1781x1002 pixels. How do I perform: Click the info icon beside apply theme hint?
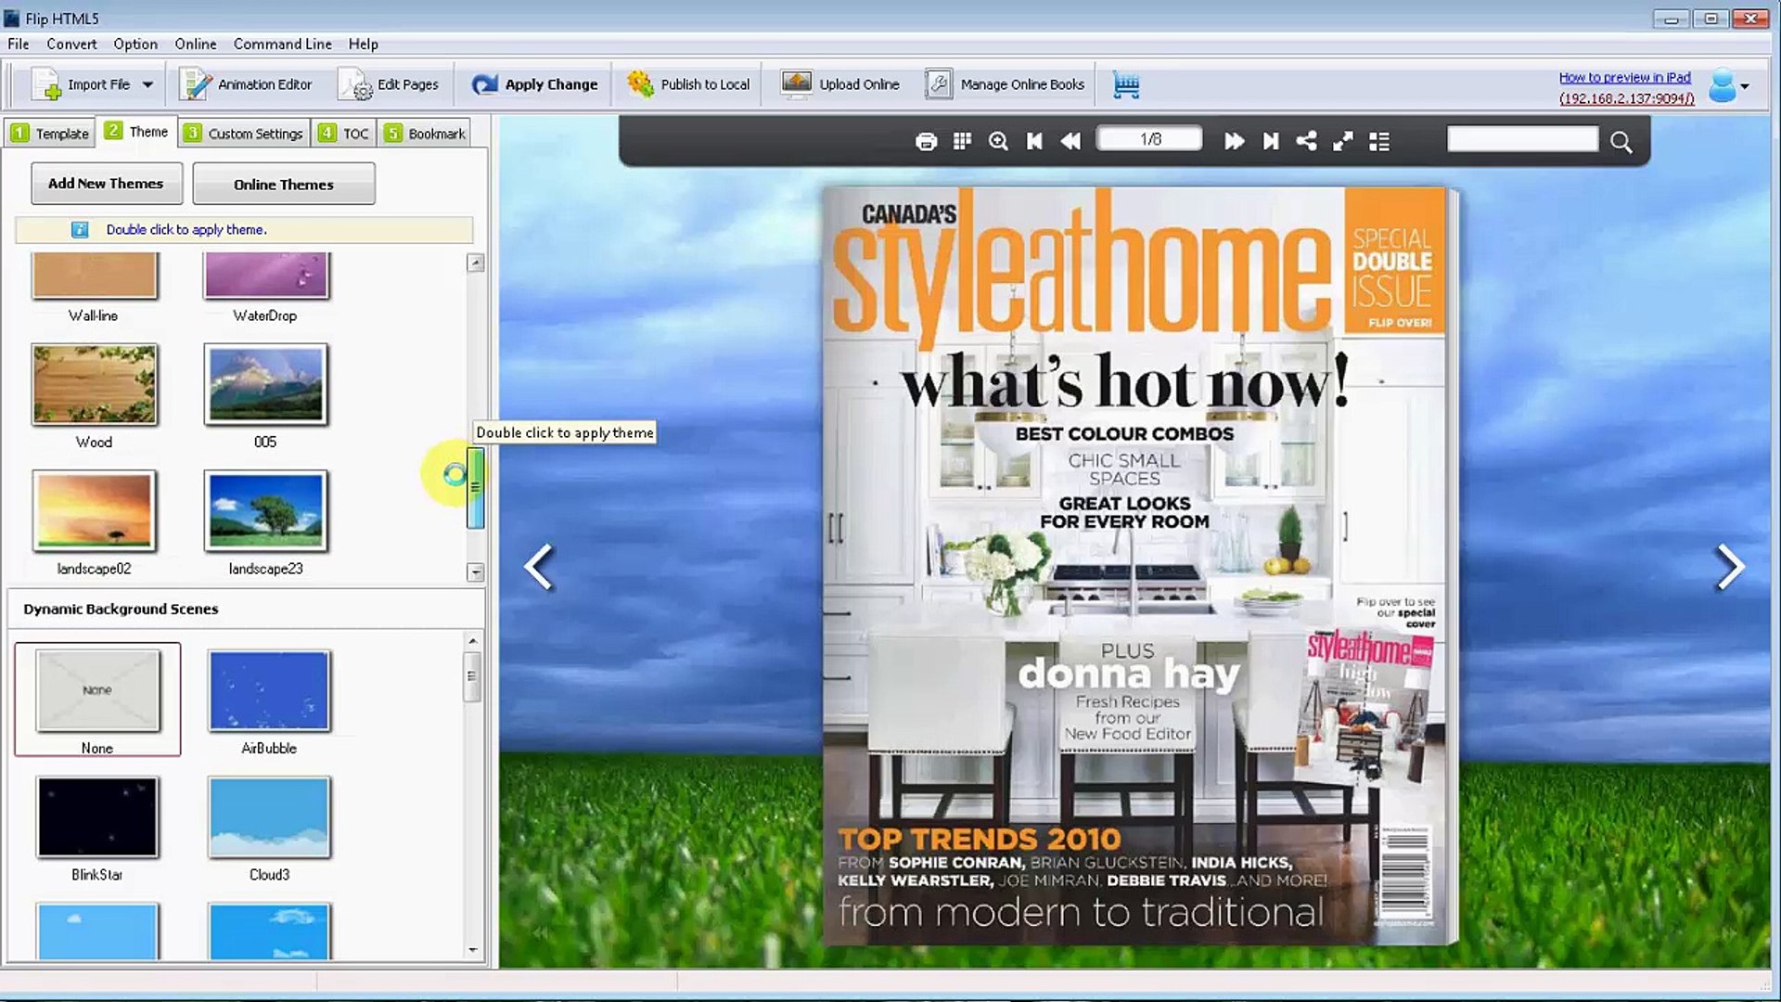point(80,229)
